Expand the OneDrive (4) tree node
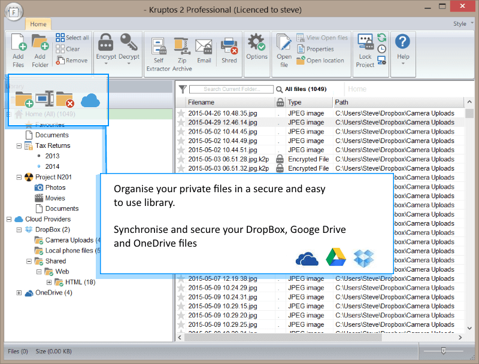This screenshot has width=479, height=364. [19, 293]
